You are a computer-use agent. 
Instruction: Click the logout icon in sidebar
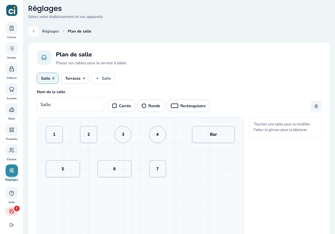point(12,225)
